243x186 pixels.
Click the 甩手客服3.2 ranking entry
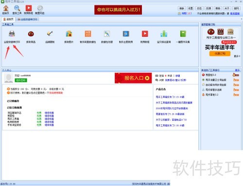pos(212,95)
